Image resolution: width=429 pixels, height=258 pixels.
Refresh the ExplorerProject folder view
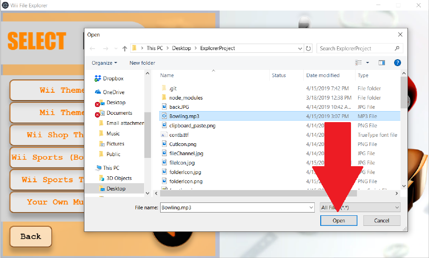click(x=308, y=49)
